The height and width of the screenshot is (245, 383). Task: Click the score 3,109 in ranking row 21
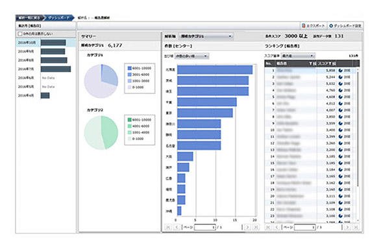point(330,203)
